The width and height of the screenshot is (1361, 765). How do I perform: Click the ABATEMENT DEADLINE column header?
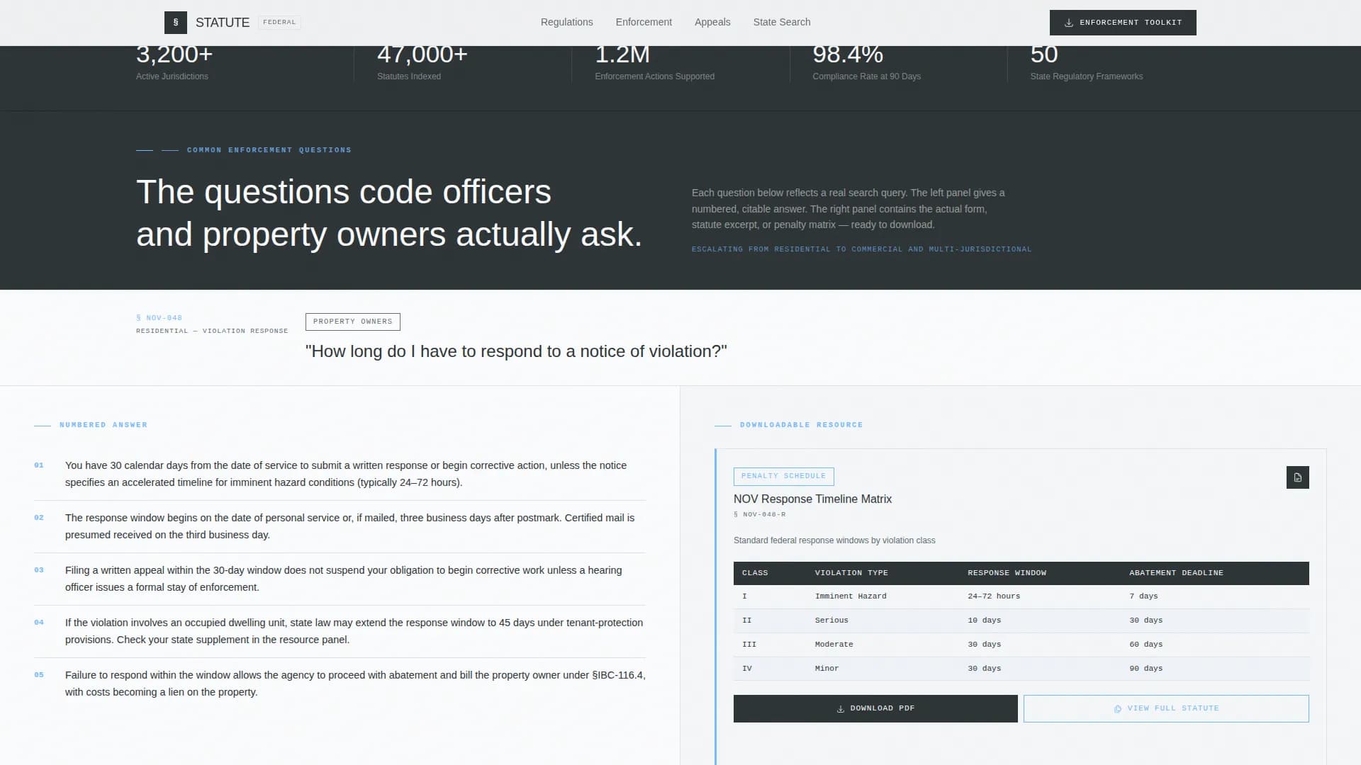(x=1176, y=573)
